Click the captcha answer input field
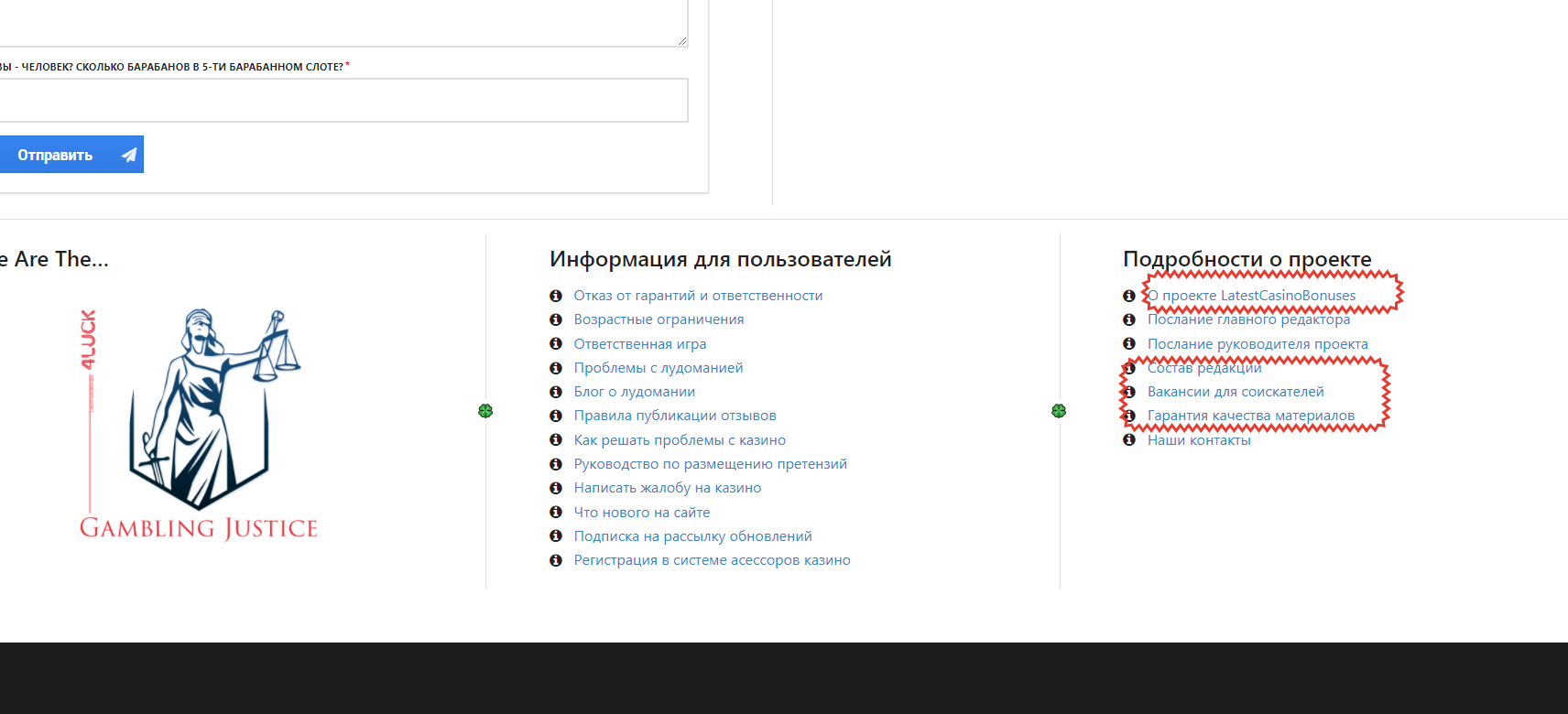This screenshot has width=1568, height=714. tap(343, 101)
